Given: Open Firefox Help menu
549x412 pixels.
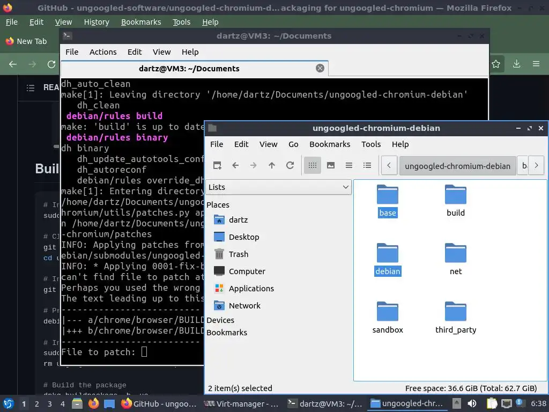Looking at the screenshot, I should (210, 22).
